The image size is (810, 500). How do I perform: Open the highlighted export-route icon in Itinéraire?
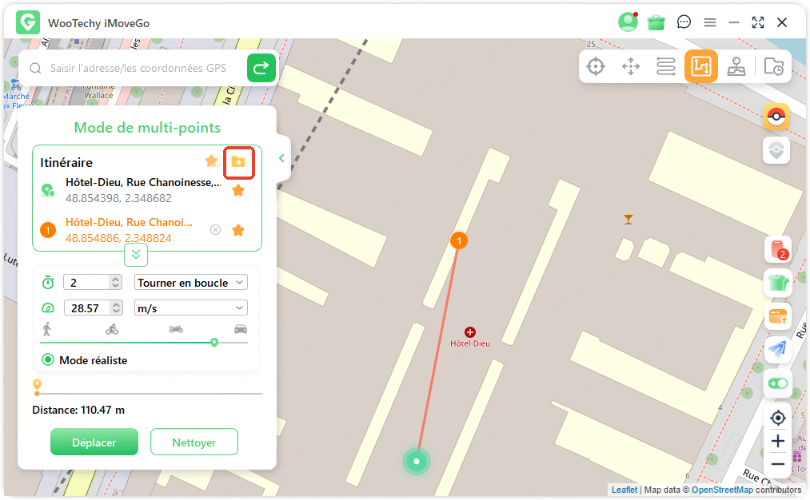coord(239,161)
